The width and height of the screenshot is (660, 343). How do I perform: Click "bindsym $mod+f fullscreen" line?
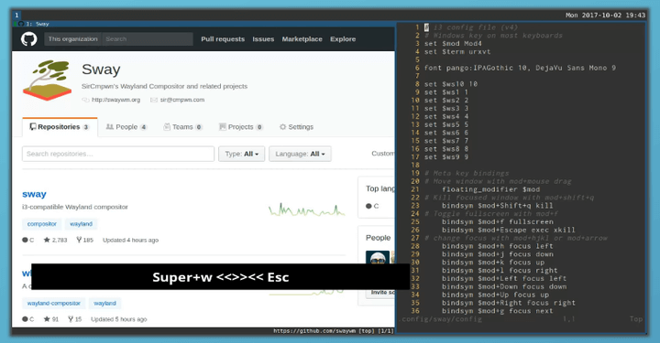tap(498, 222)
